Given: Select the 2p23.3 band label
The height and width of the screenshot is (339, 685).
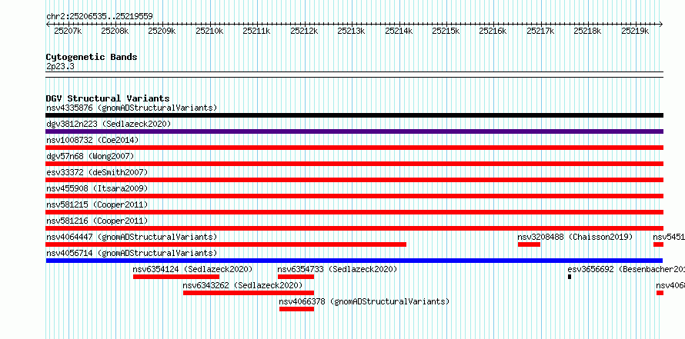Looking at the screenshot, I should tap(60, 66).
